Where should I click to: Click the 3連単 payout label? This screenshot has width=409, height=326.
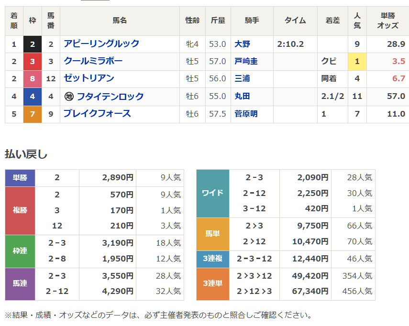[x=213, y=283]
